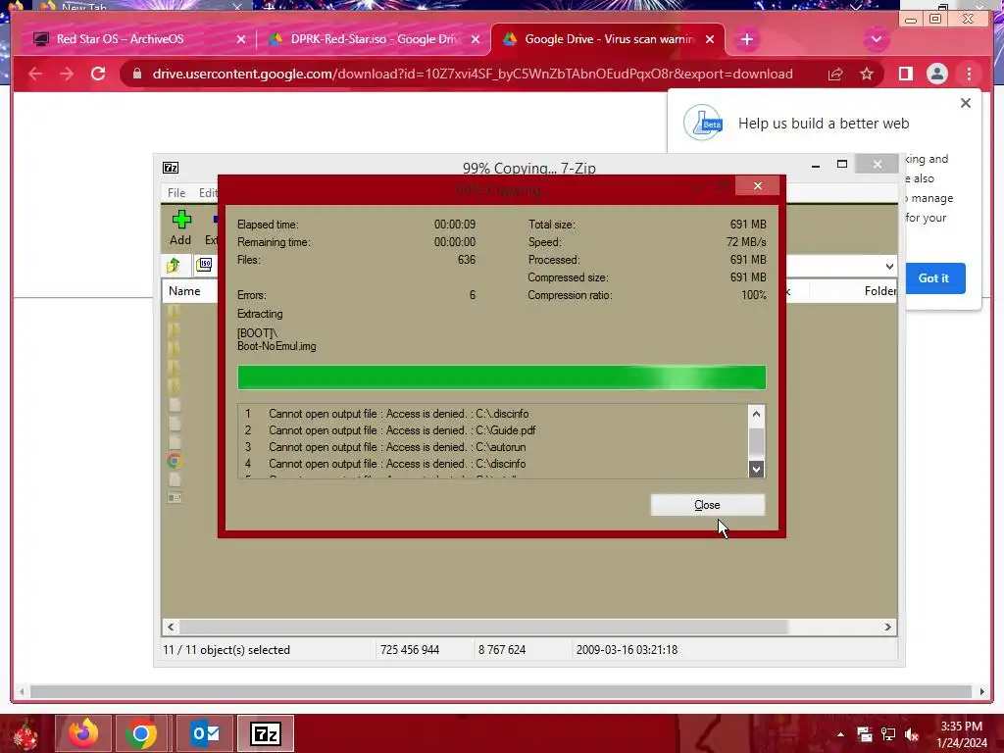Screen dimensions: 1004x753
Task: Select error row four, C:\discinfo
Action: [493, 464]
